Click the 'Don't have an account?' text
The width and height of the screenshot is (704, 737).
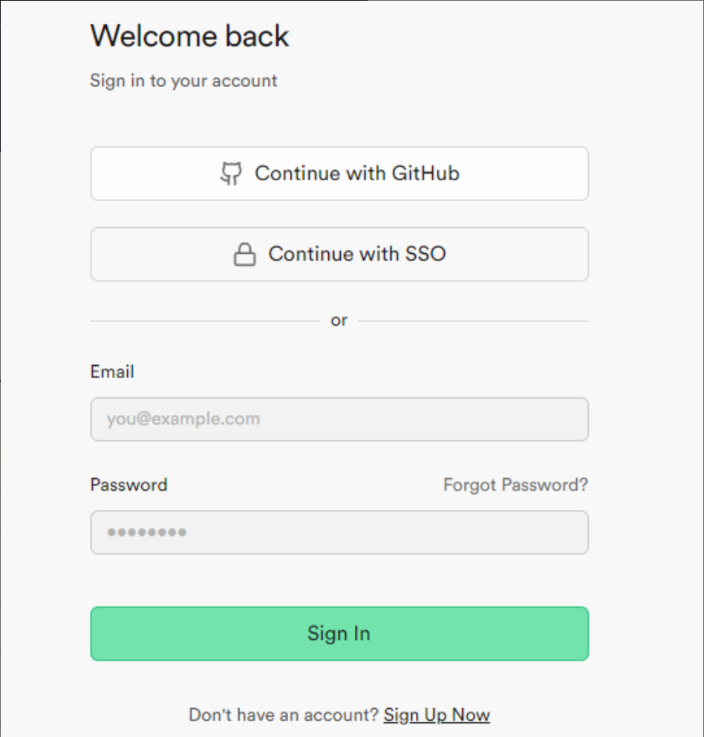click(284, 715)
